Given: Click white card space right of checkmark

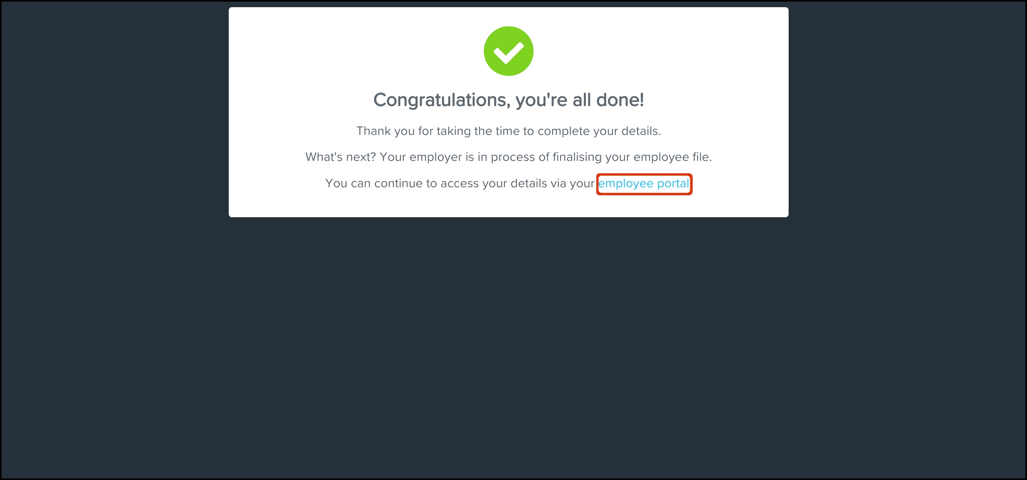Looking at the screenshot, I should point(660,51).
